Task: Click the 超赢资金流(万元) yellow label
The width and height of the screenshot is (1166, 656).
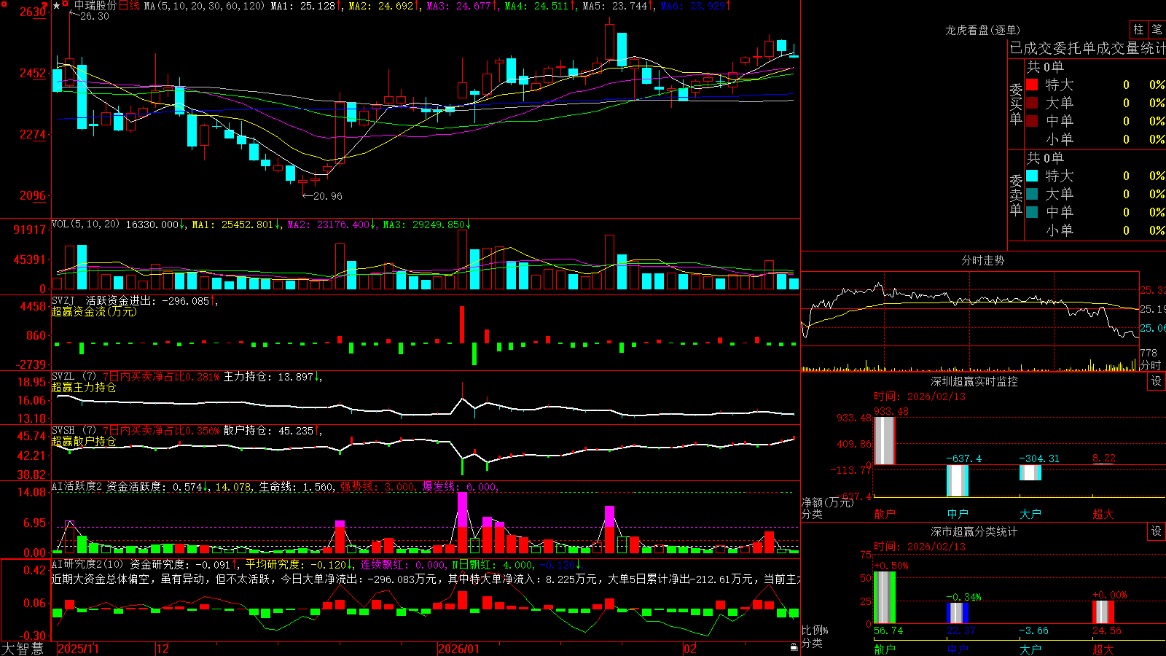Action: pyautogui.click(x=94, y=312)
